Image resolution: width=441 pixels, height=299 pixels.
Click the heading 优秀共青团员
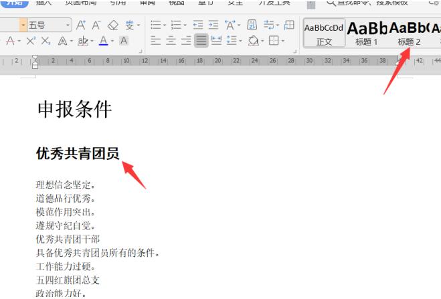78,153
